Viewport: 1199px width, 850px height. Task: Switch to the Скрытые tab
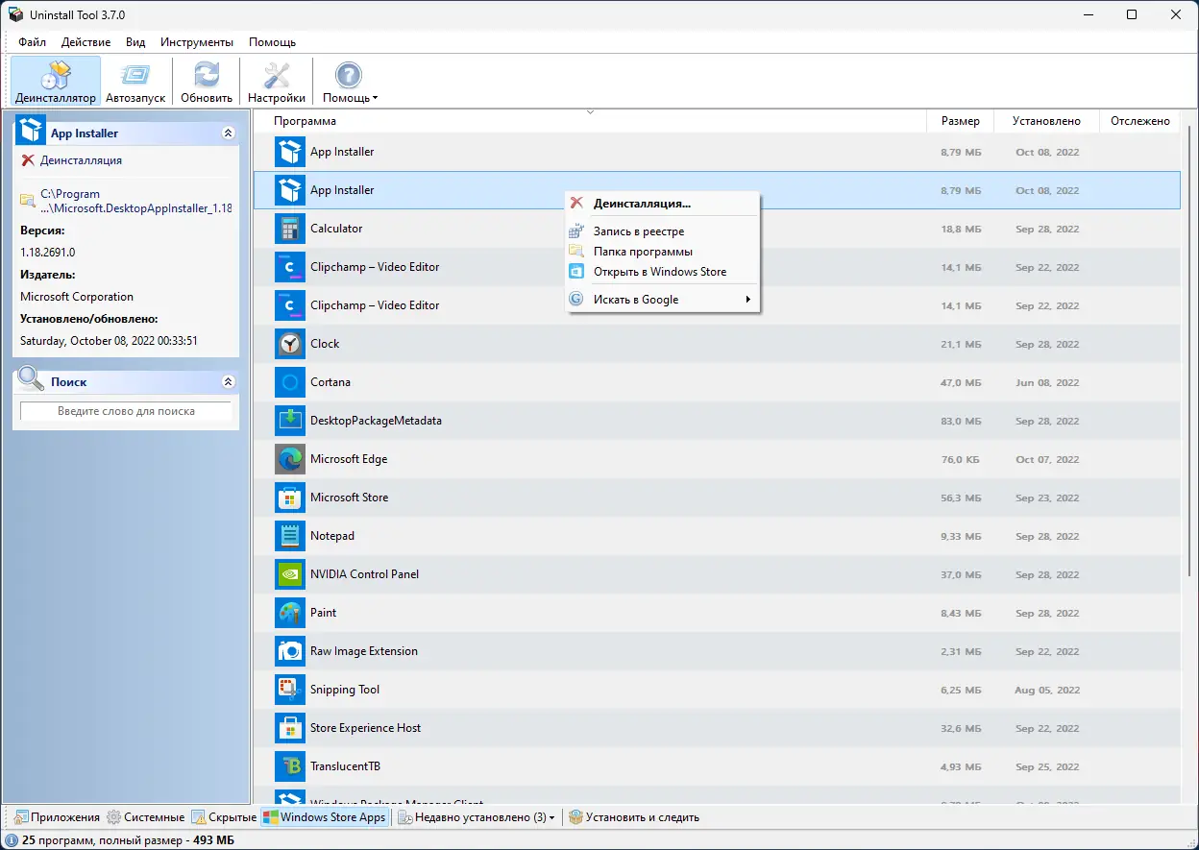tap(224, 817)
